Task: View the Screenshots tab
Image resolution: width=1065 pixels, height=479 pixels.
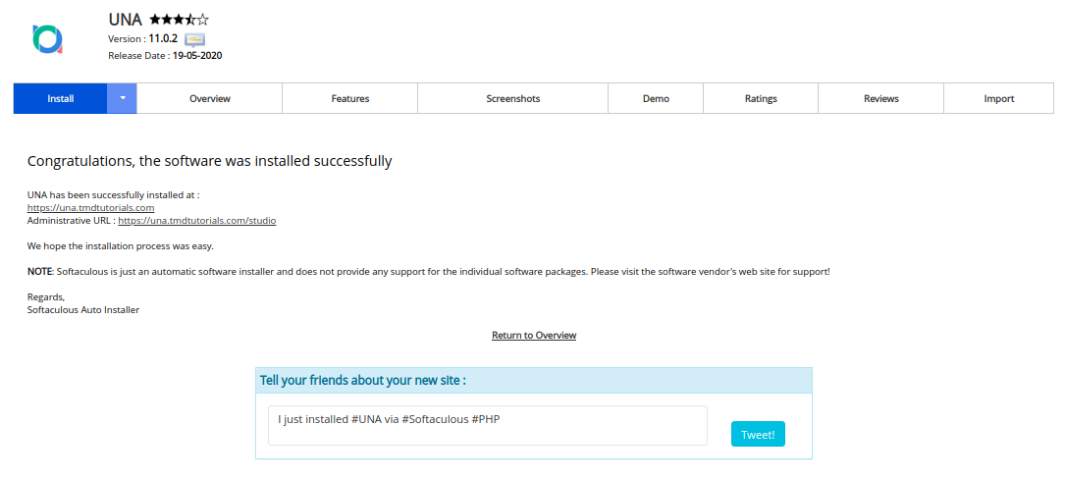Action: pos(513,98)
